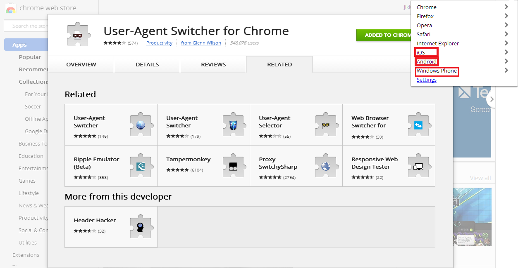Viewport: 518px width, 268px height.
Task: Click the Web Browser Switcher arrows icon
Action: (419, 125)
